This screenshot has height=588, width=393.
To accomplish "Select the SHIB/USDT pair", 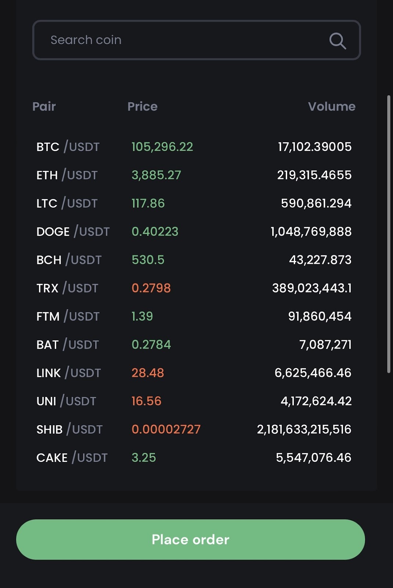I will click(x=69, y=430).
